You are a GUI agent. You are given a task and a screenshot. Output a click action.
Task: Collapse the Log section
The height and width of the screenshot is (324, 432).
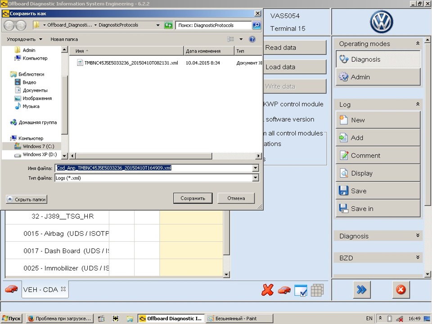point(418,104)
